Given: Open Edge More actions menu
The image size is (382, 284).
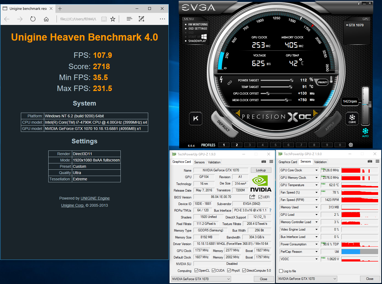Looking at the screenshot, I should coord(162,19).
